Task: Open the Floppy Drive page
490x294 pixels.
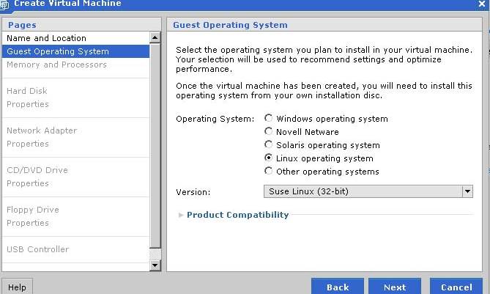Action: (x=32, y=210)
